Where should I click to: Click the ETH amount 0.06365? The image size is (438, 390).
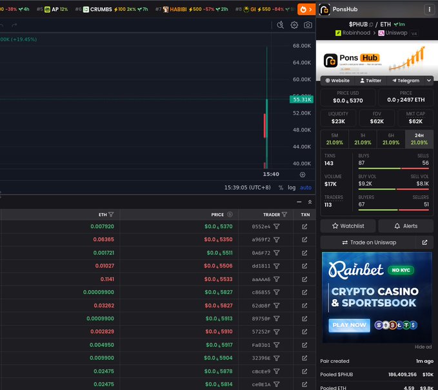click(x=103, y=240)
